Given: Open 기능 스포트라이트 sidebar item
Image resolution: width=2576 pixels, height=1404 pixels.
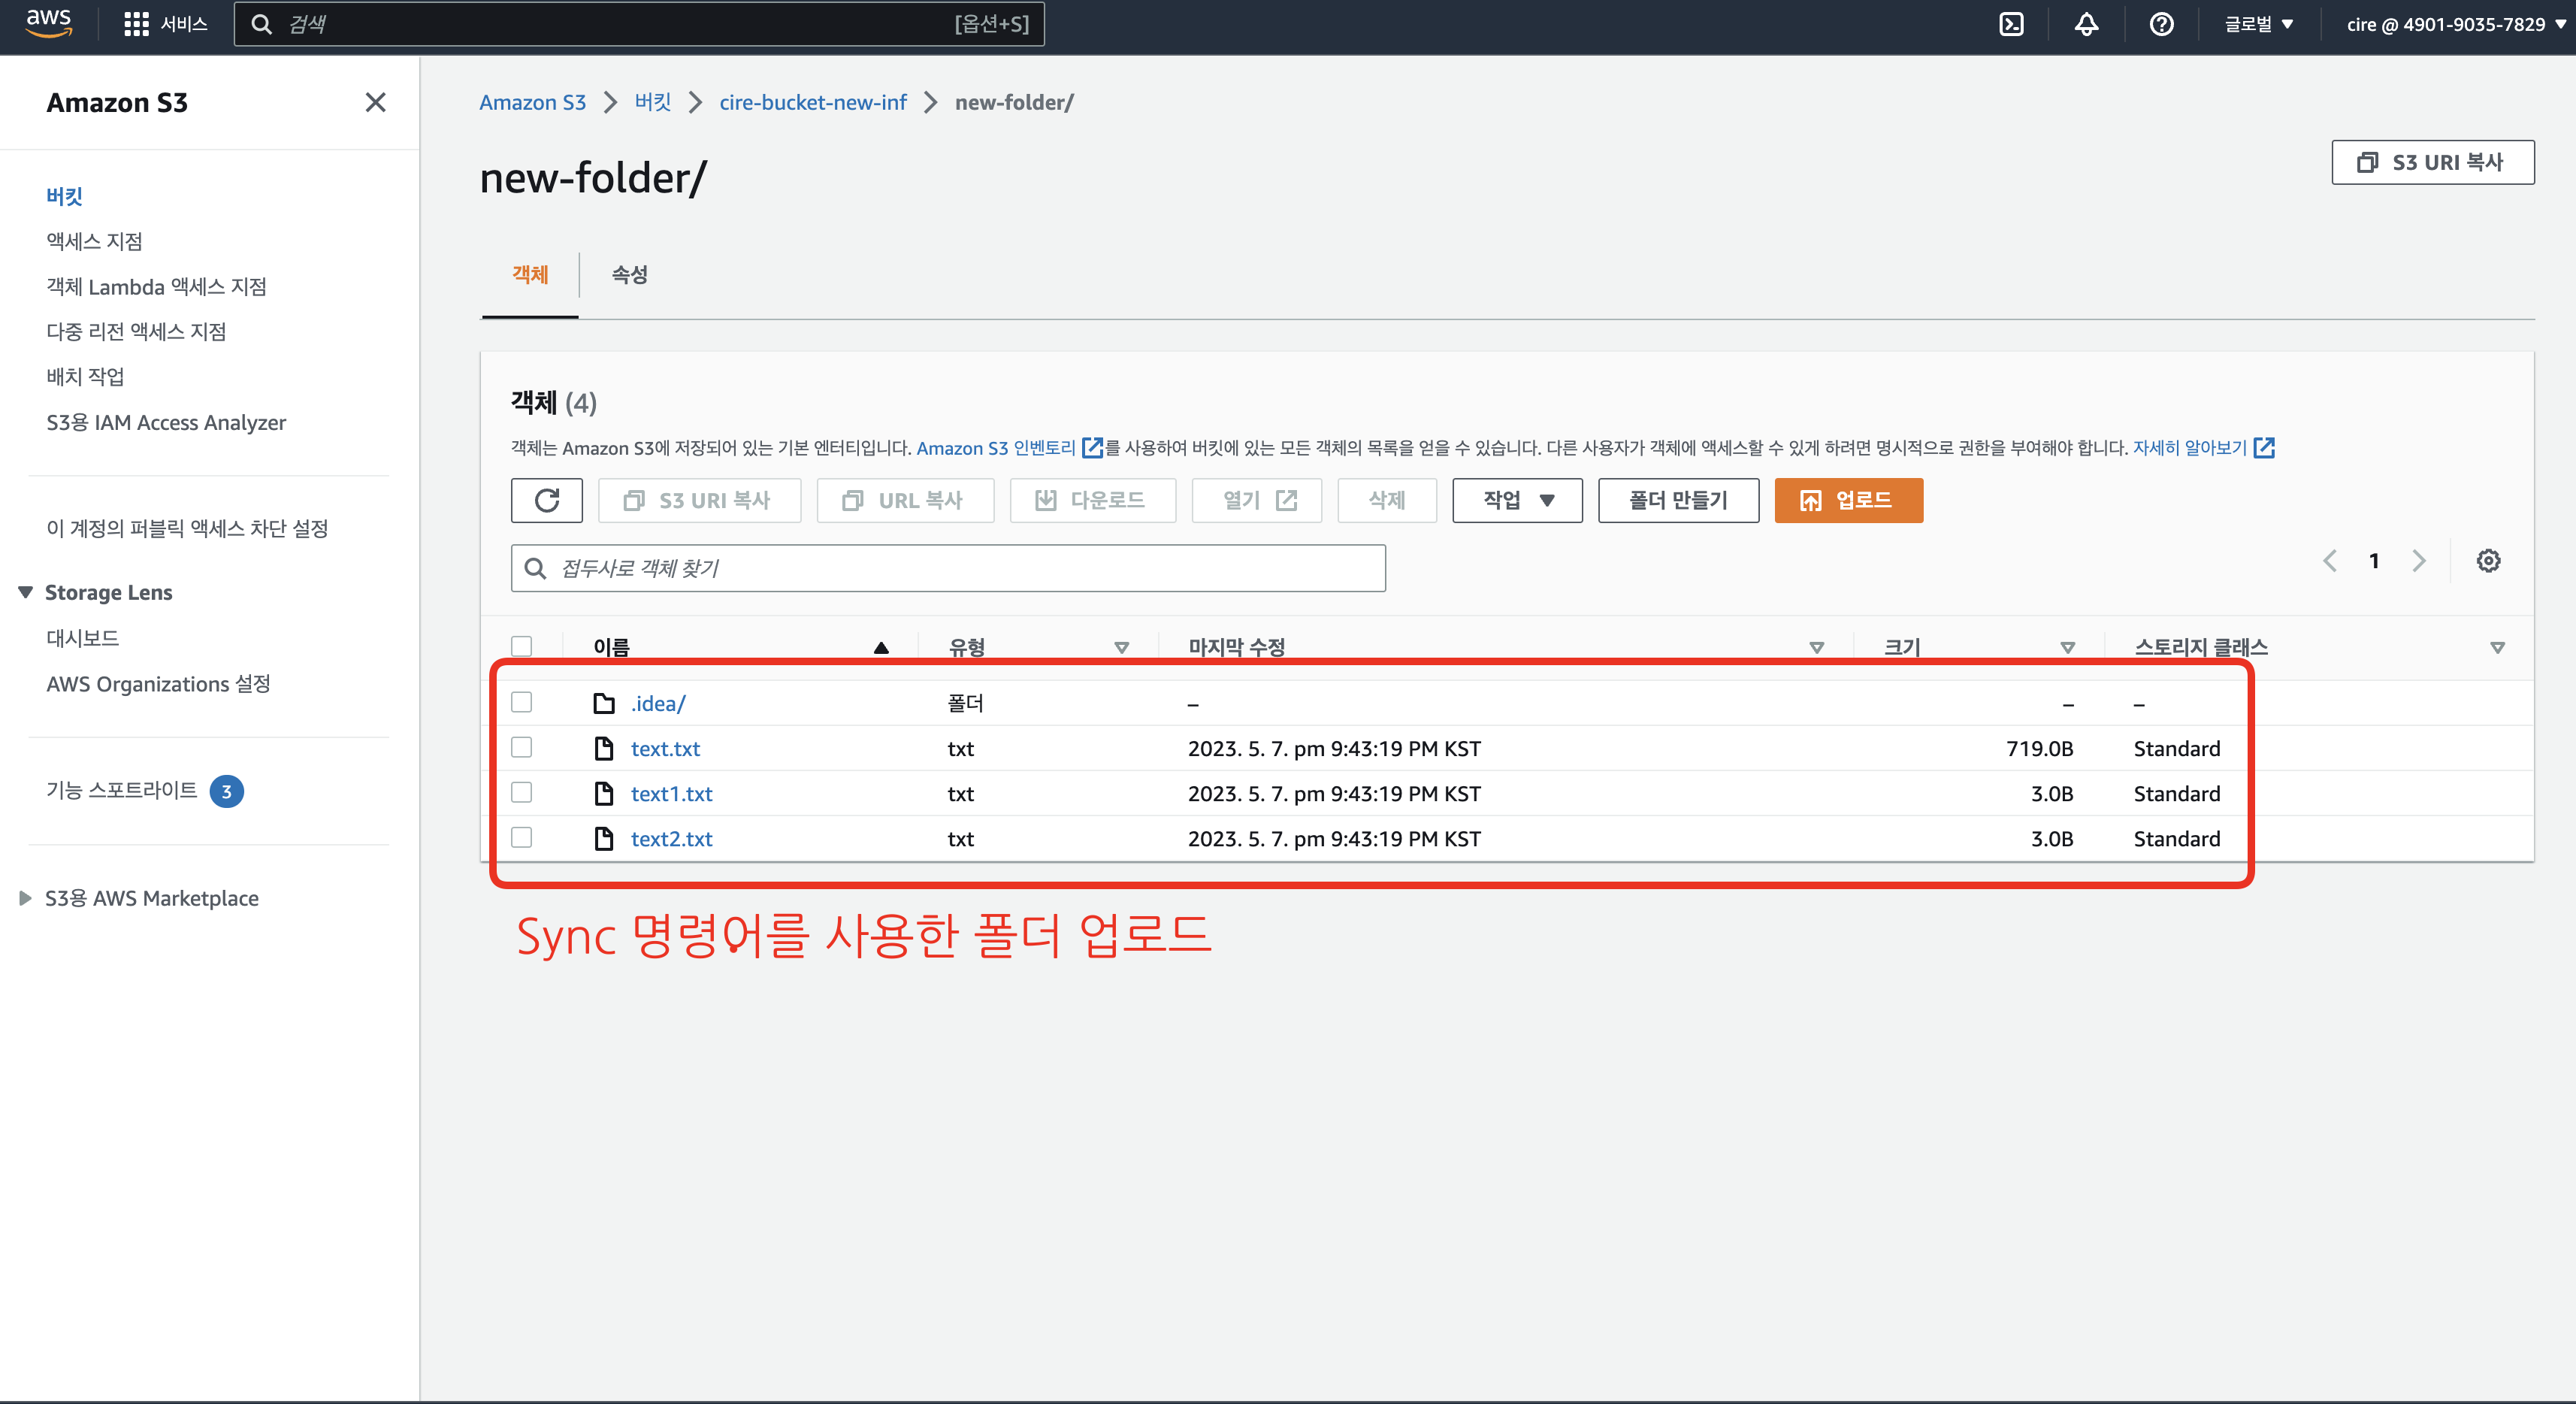Looking at the screenshot, I should 122,790.
